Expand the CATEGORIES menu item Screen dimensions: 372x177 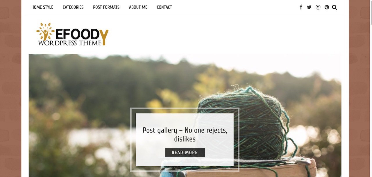(73, 7)
